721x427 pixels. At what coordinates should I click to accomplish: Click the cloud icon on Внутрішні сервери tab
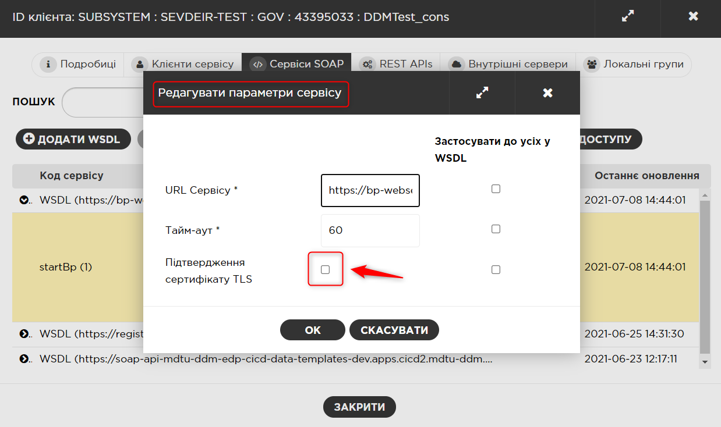(x=457, y=64)
